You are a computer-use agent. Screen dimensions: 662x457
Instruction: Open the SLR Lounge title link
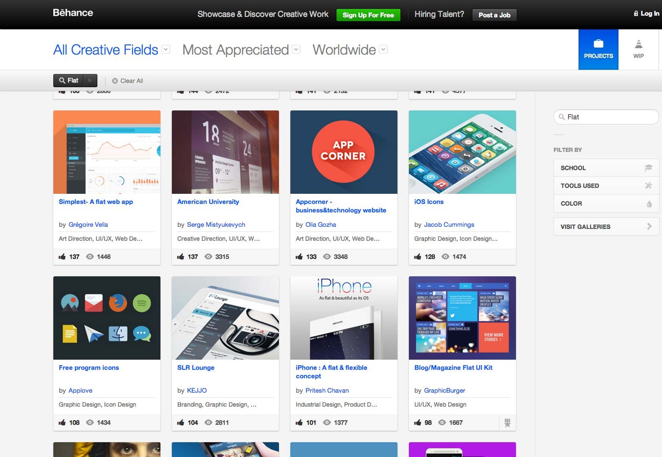click(x=196, y=368)
